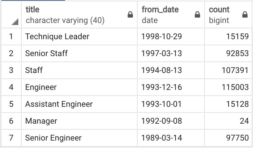
Task: Click the count cell showing 115003
Action: point(235,87)
